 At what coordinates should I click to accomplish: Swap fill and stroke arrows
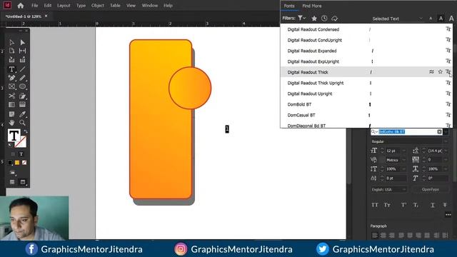tap(26, 131)
